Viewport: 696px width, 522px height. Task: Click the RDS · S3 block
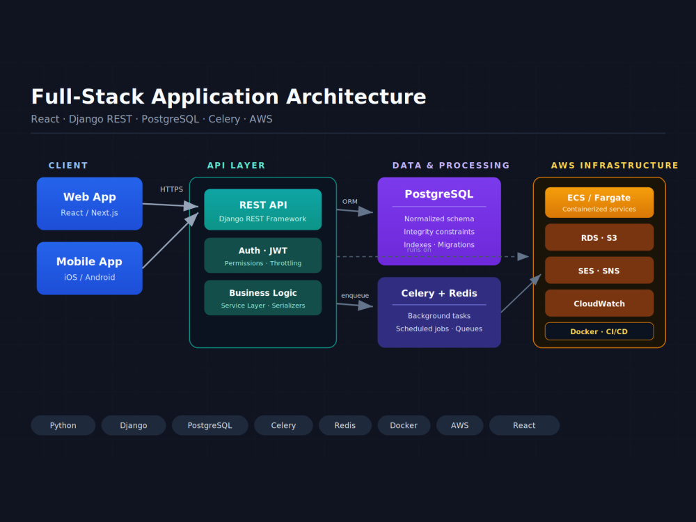coord(599,237)
